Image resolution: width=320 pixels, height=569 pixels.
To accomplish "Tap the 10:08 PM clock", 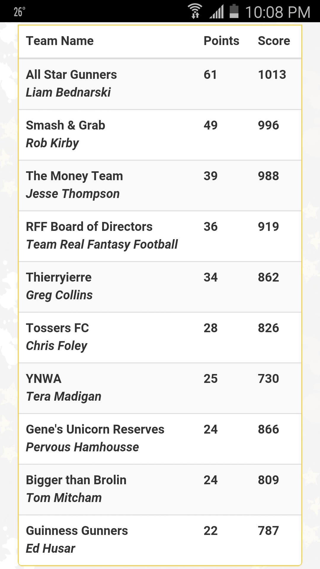I will point(278,12).
